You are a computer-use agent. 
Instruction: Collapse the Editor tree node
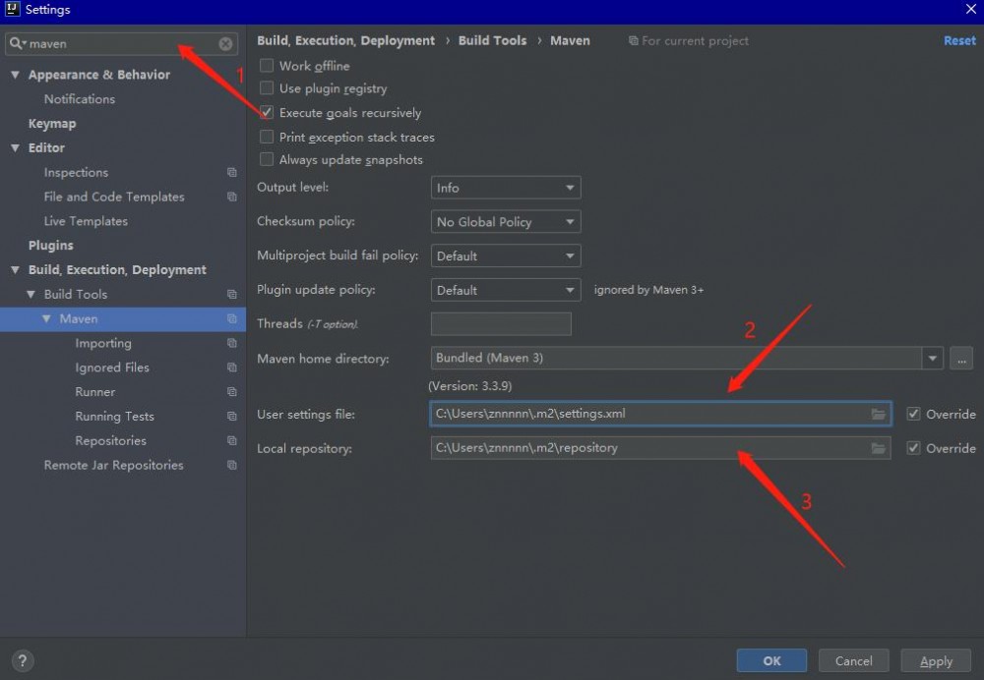click(x=15, y=148)
